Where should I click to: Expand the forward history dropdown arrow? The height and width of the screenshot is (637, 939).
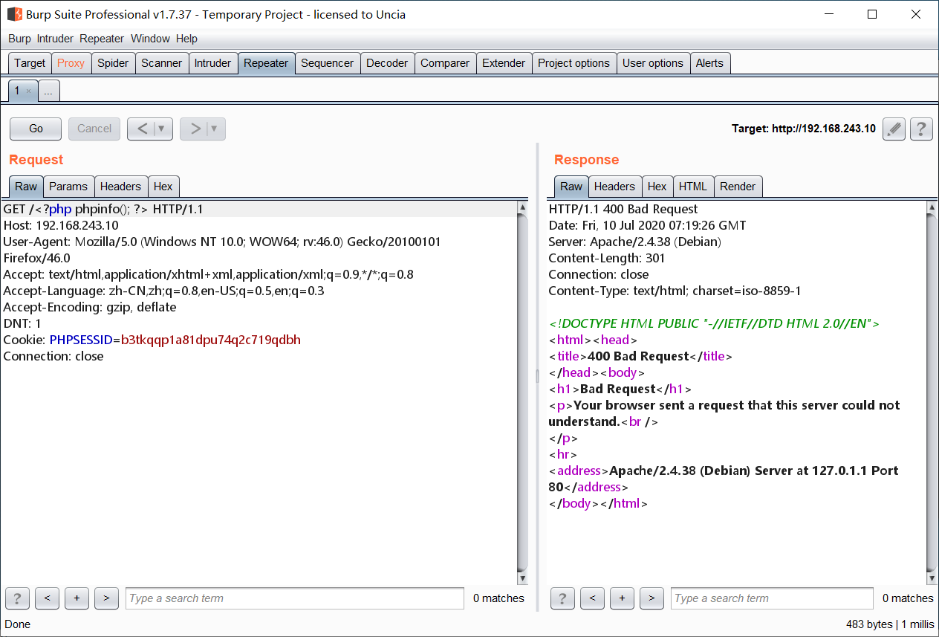pyautogui.click(x=215, y=129)
